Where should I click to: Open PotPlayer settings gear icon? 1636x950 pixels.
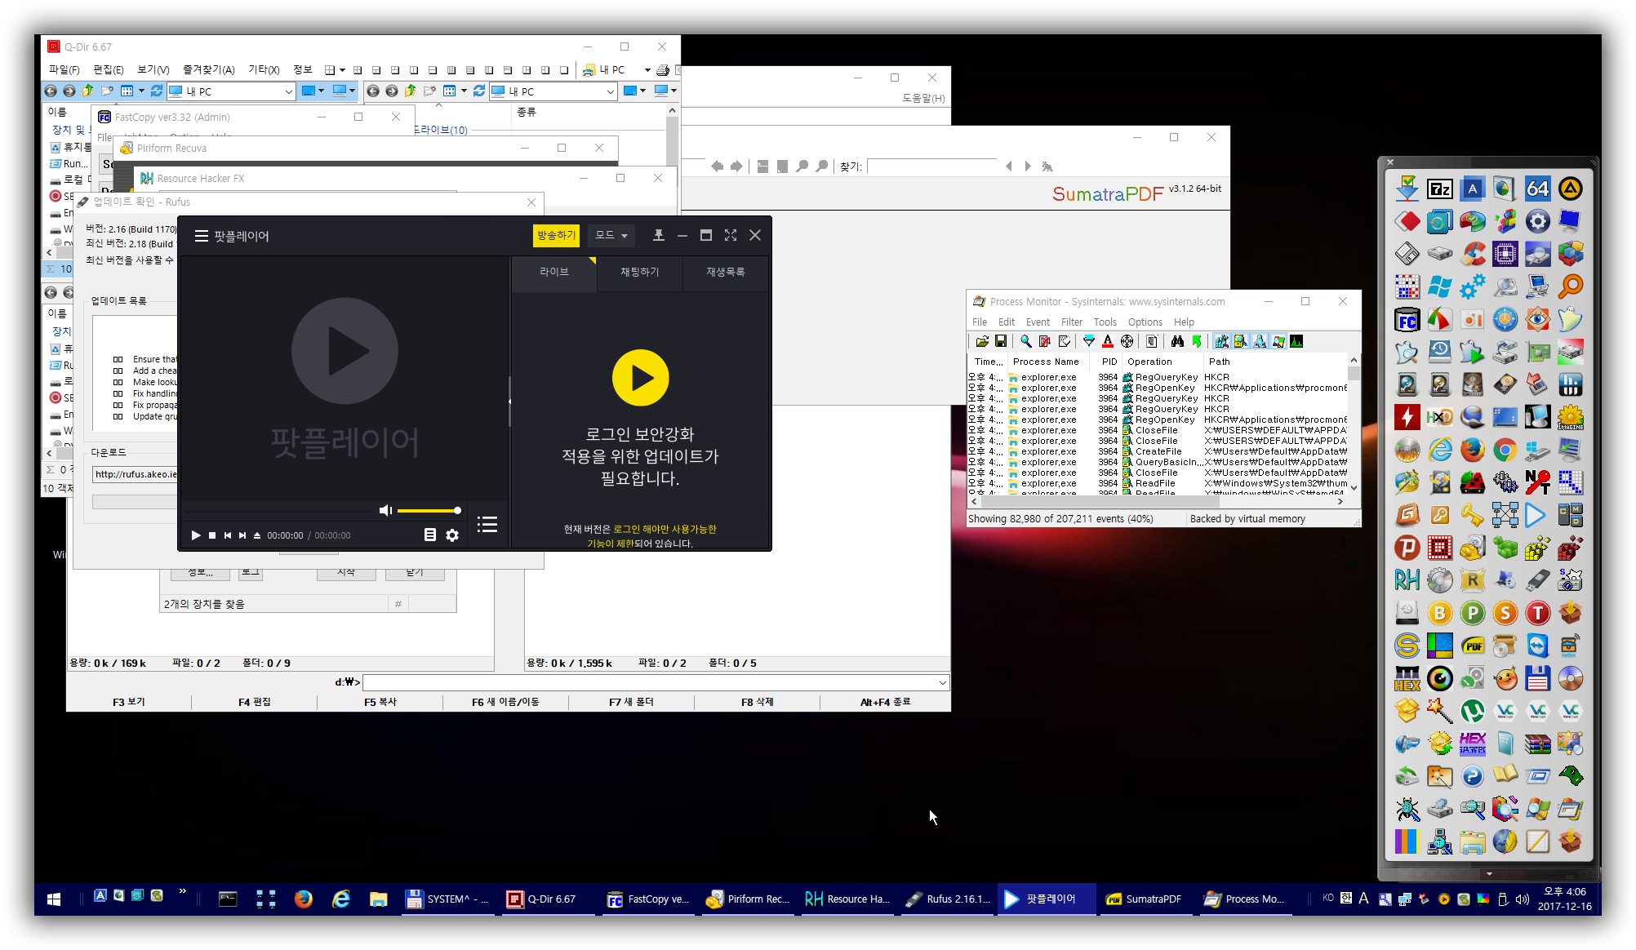[452, 535]
